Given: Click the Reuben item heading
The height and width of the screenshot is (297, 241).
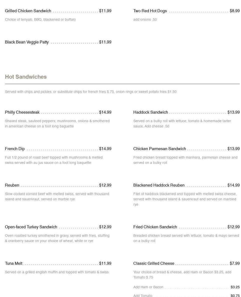Looking at the screenshot, I should pos(12,185).
